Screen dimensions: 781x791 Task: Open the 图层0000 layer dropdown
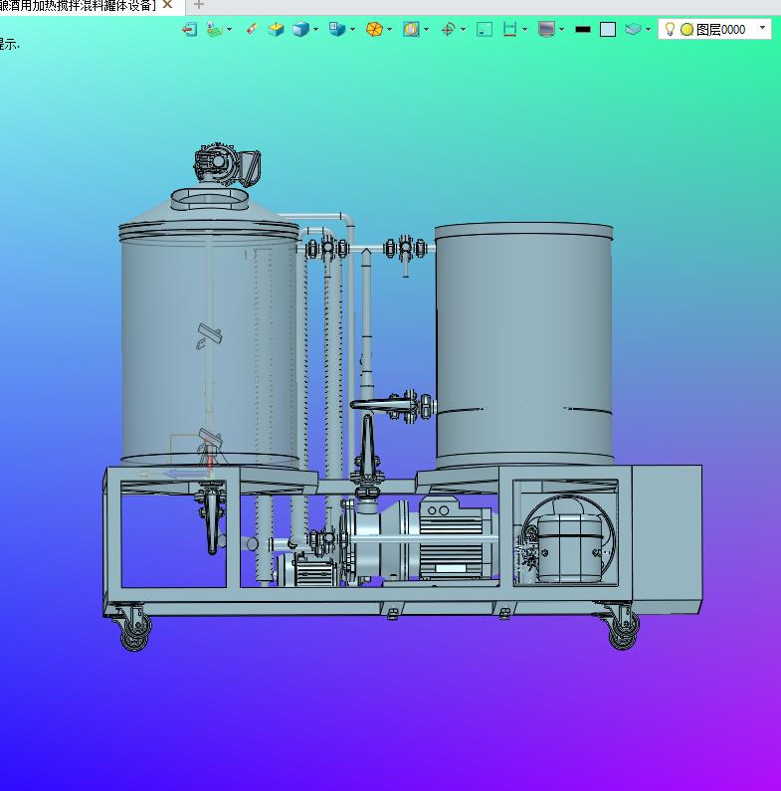pos(763,29)
